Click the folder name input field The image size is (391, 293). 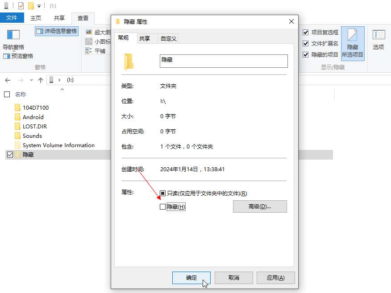[224, 61]
